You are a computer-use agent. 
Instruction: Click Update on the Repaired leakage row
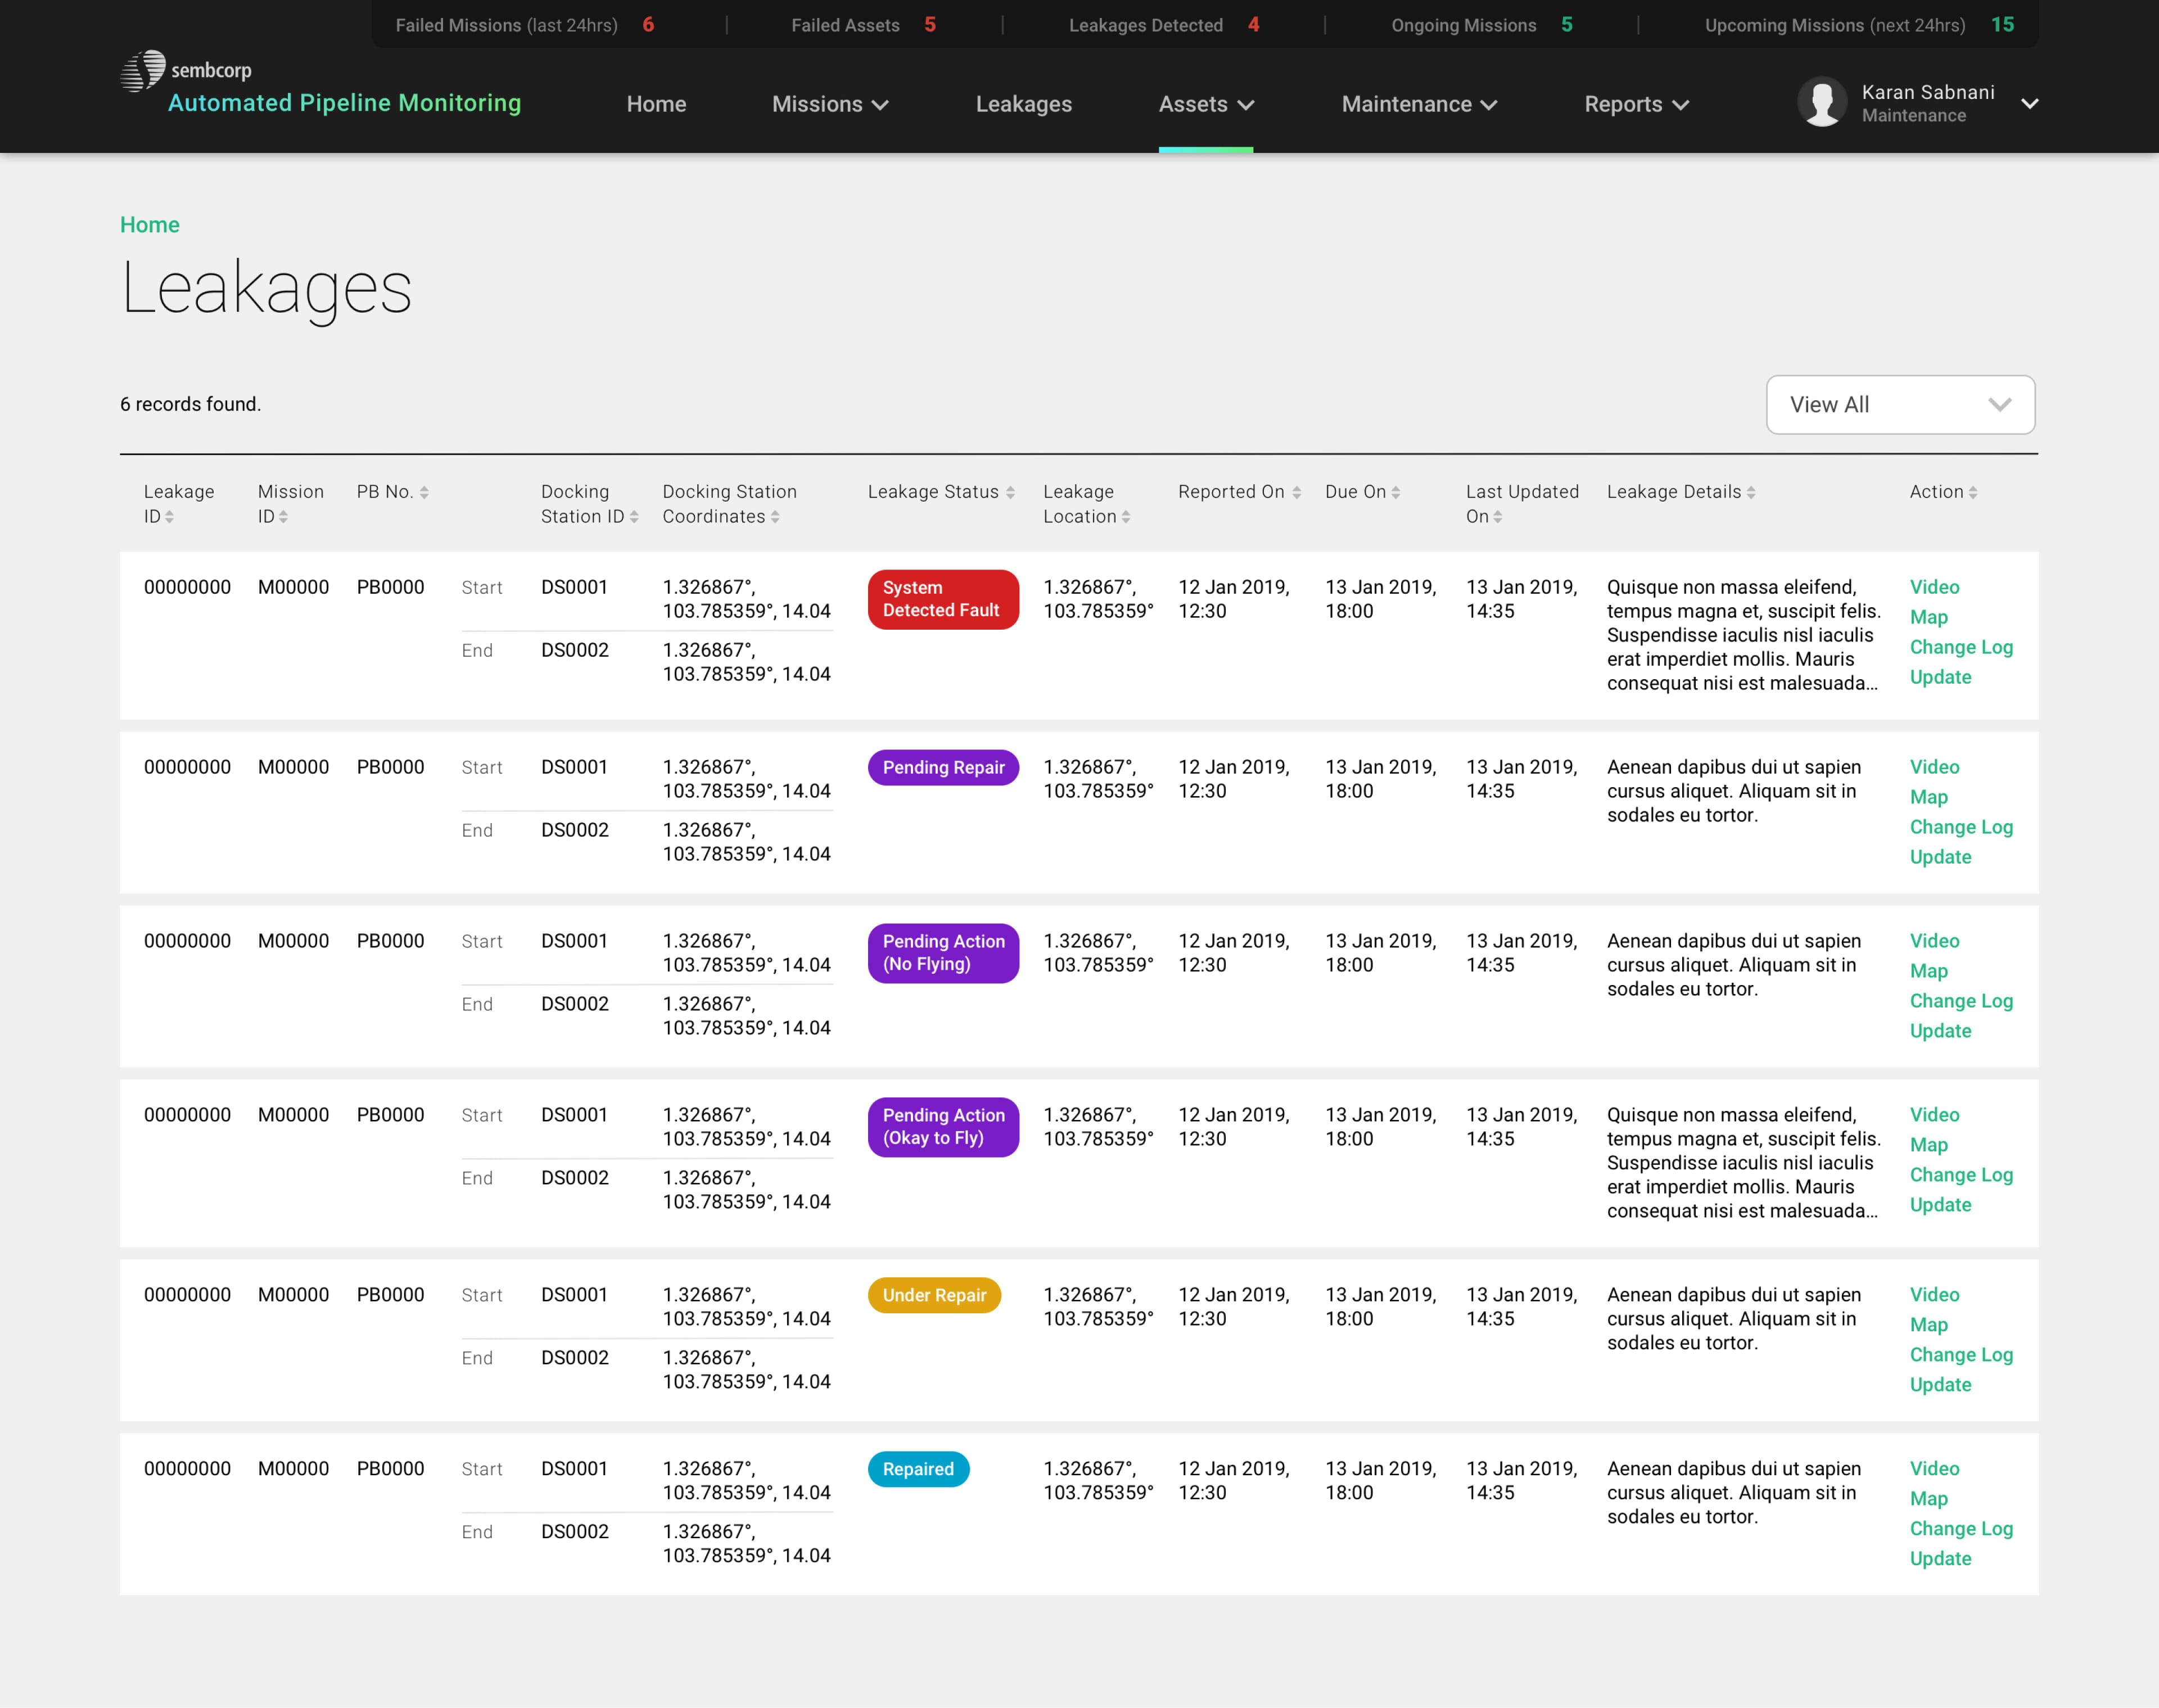tap(1939, 1558)
